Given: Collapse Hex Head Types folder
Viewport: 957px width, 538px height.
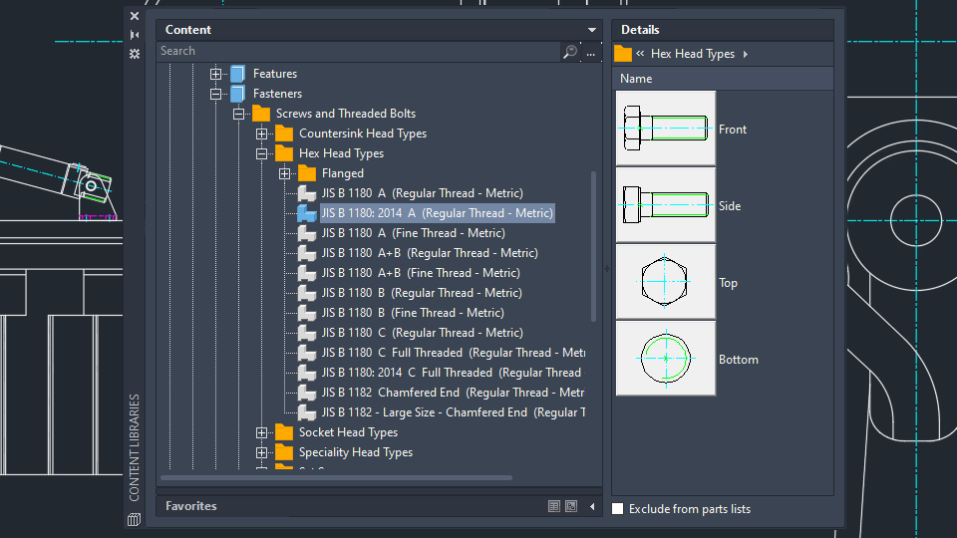Looking at the screenshot, I should click(x=261, y=153).
